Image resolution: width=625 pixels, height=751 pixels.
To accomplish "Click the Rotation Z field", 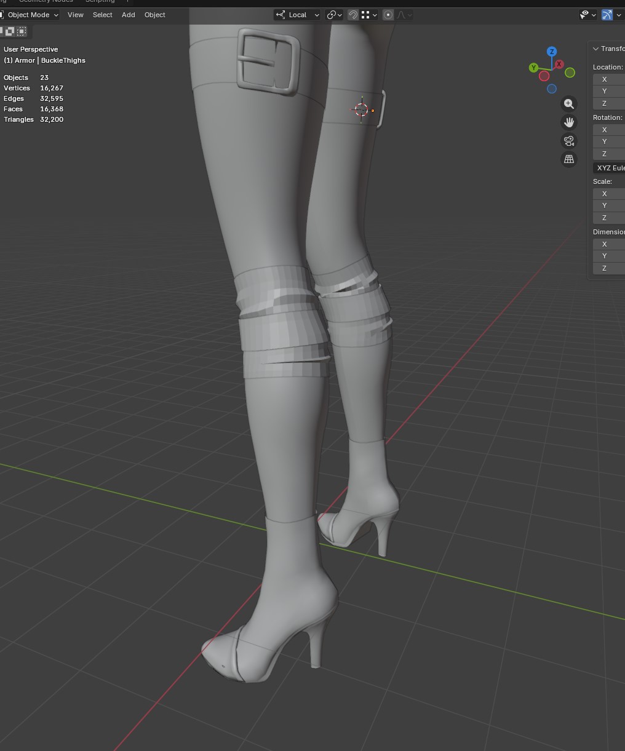I will click(609, 154).
